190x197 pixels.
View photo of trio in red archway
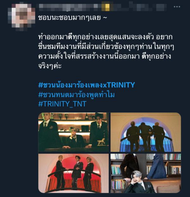pos(73,173)
